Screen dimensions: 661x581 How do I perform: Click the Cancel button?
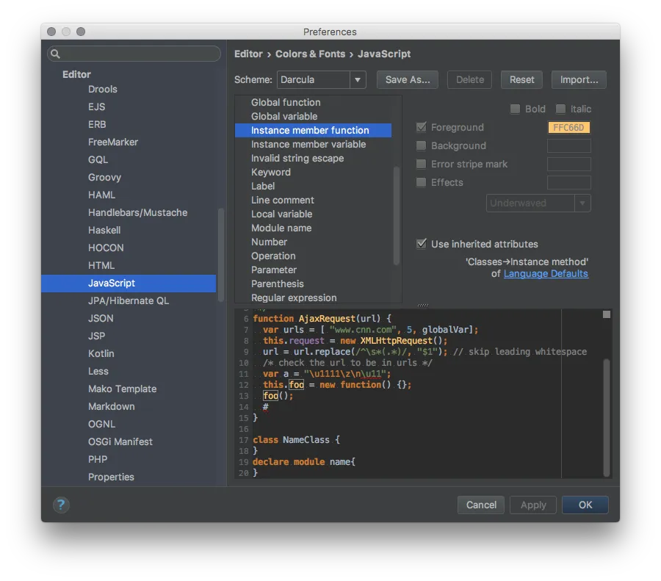point(481,505)
